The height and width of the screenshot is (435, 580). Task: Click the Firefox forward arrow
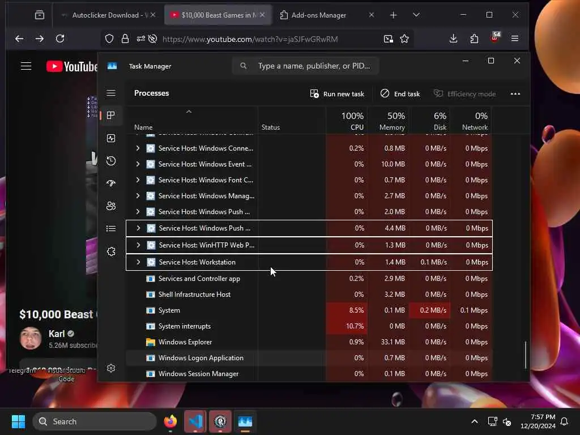(x=40, y=39)
